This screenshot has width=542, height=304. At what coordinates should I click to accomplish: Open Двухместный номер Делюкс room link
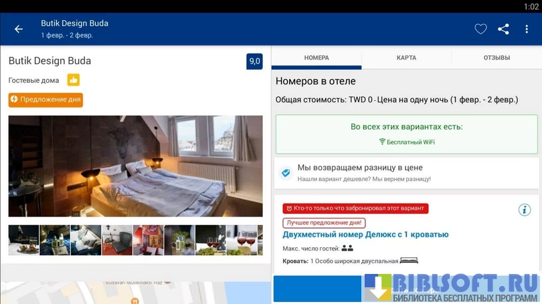[x=365, y=235]
